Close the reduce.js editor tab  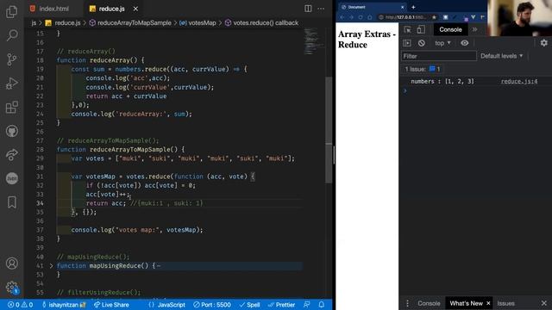click(135, 9)
